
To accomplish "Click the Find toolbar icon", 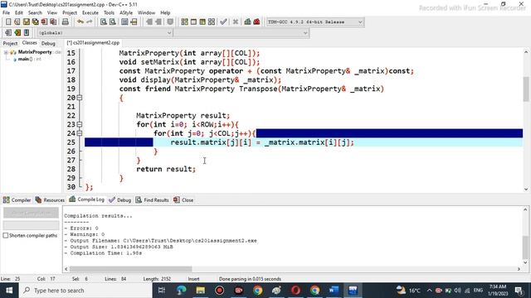I will 104,22.
